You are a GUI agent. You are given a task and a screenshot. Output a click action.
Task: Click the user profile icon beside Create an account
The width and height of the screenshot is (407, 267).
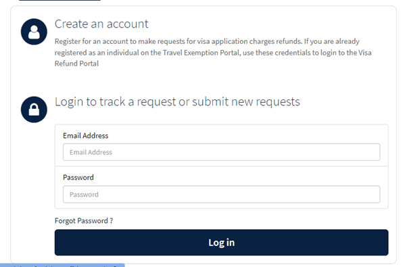pos(34,32)
